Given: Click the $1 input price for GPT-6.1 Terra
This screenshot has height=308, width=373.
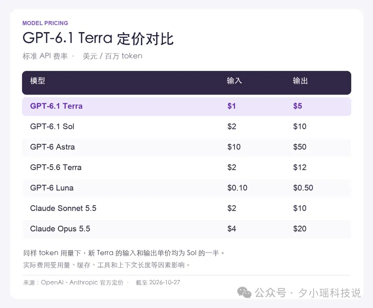Looking at the screenshot, I should point(231,106).
